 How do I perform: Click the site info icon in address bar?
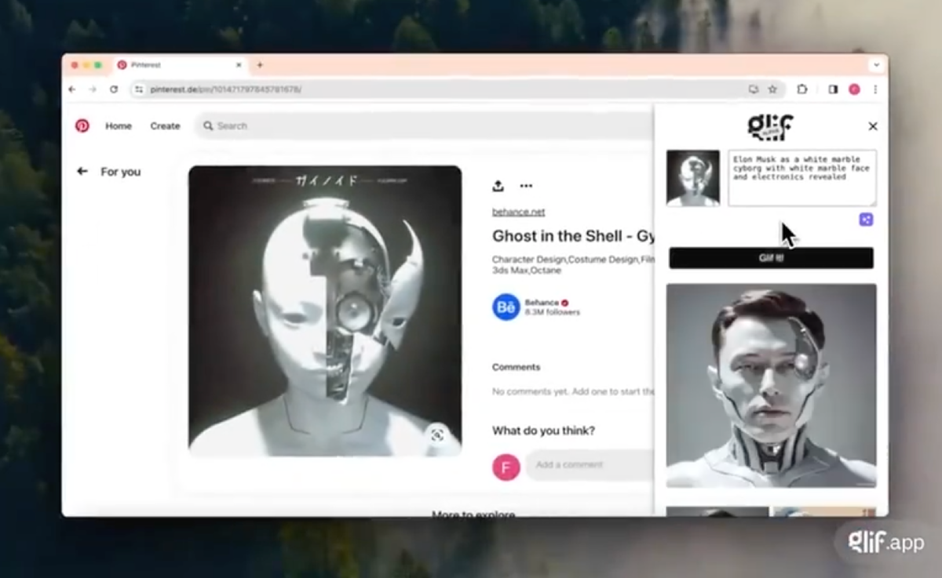point(139,89)
